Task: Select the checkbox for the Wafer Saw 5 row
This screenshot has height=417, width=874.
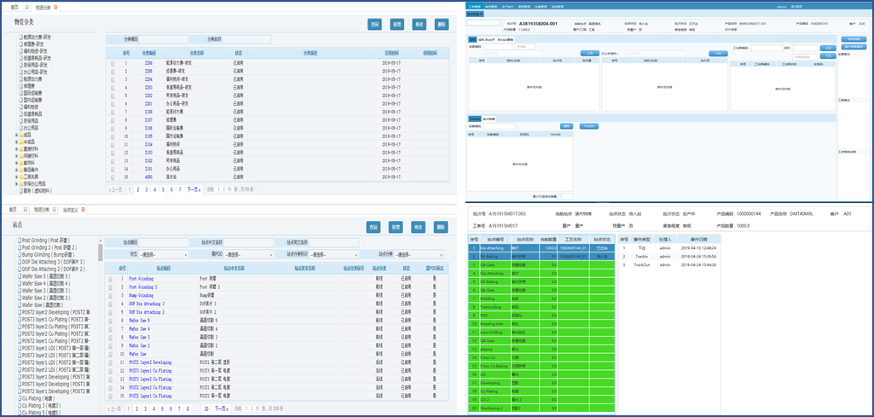Action: (112, 321)
